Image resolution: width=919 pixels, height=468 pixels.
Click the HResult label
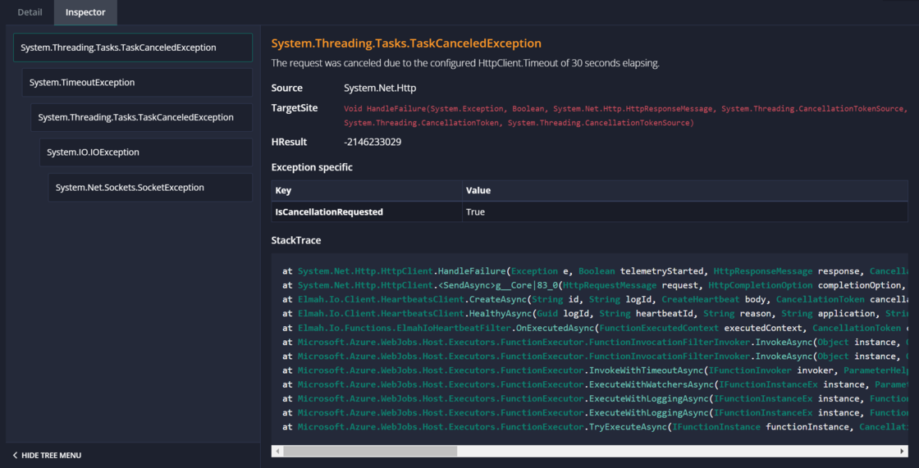(x=289, y=142)
